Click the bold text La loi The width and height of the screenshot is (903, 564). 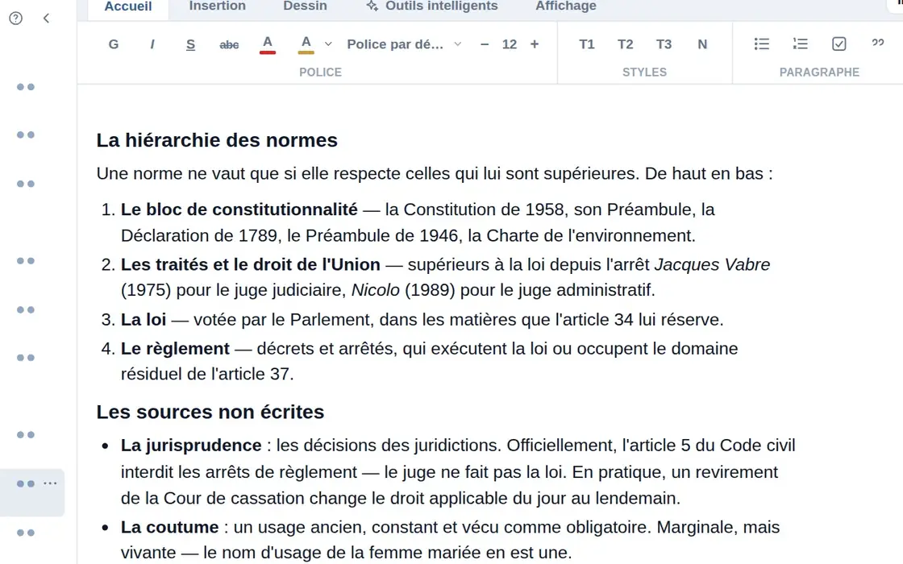(144, 319)
